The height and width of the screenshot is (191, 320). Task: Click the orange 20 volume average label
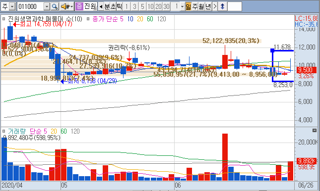(54, 131)
